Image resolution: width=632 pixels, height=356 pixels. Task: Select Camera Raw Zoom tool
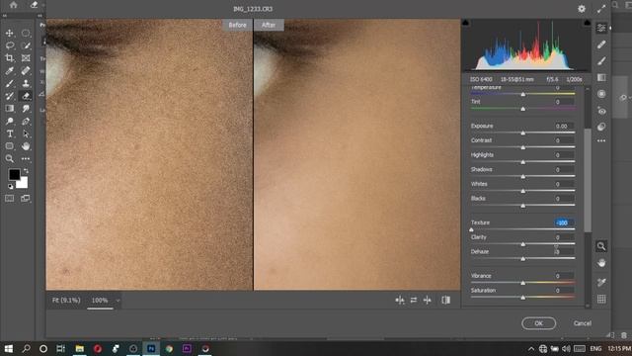point(601,246)
